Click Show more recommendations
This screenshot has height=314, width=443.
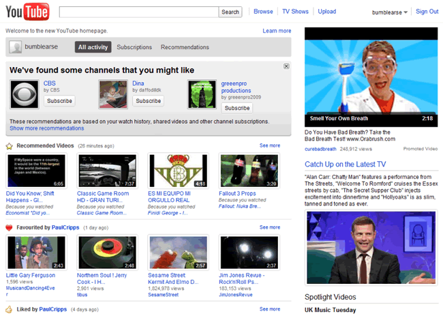click(x=47, y=128)
